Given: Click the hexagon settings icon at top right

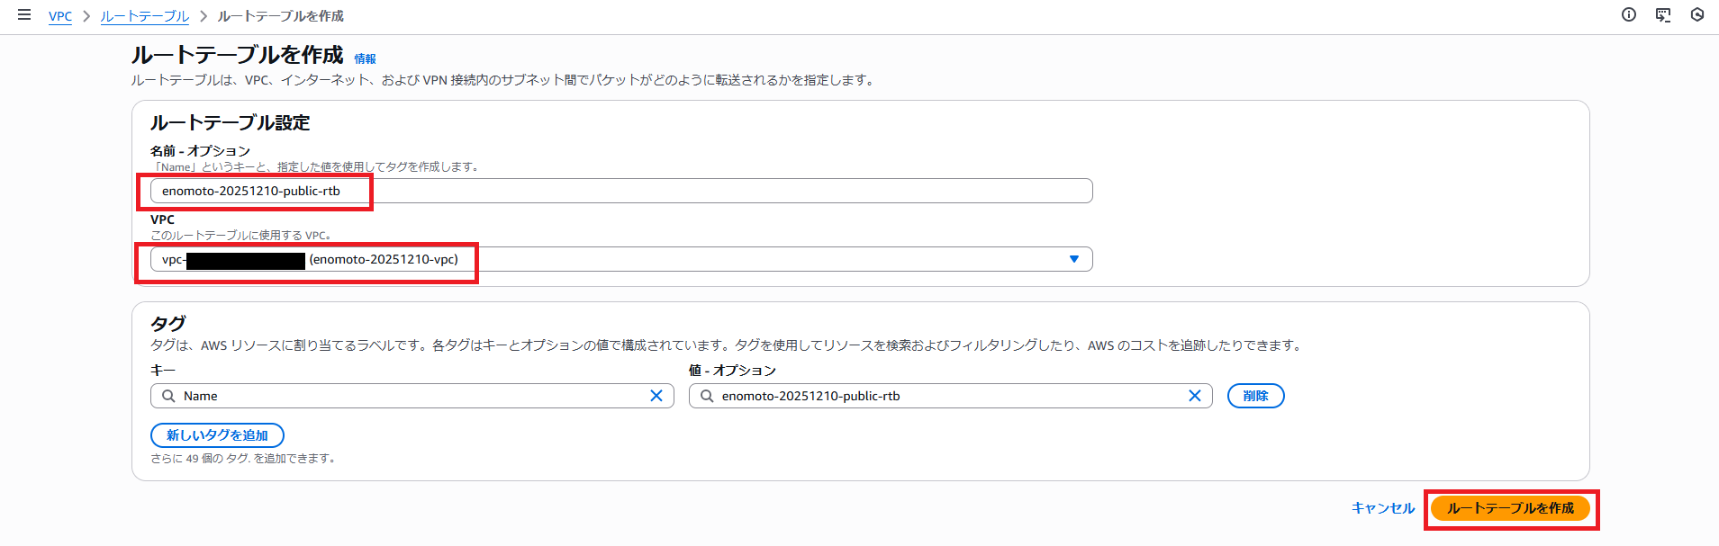Looking at the screenshot, I should 1696,14.
